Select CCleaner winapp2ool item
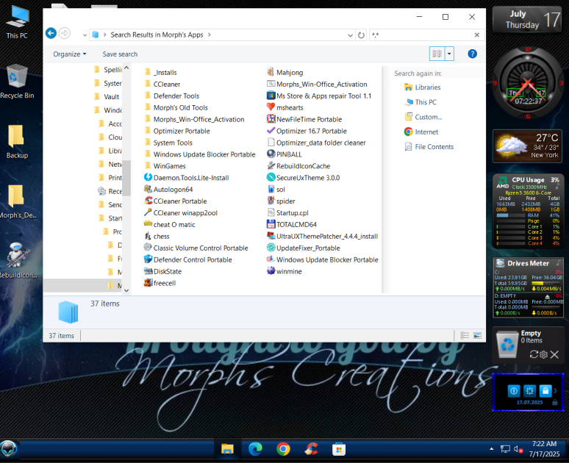This screenshot has height=463, width=569. click(x=181, y=212)
